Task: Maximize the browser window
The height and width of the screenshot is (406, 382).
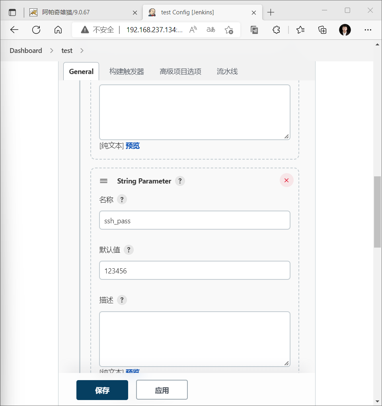Action: click(x=347, y=10)
